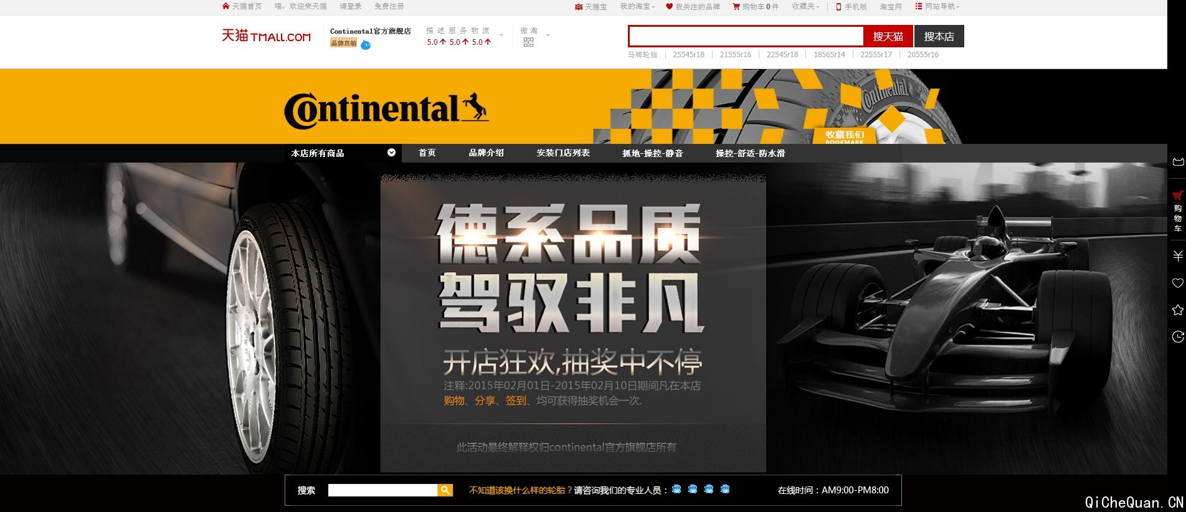Focus the top Tmall search input

(x=746, y=36)
